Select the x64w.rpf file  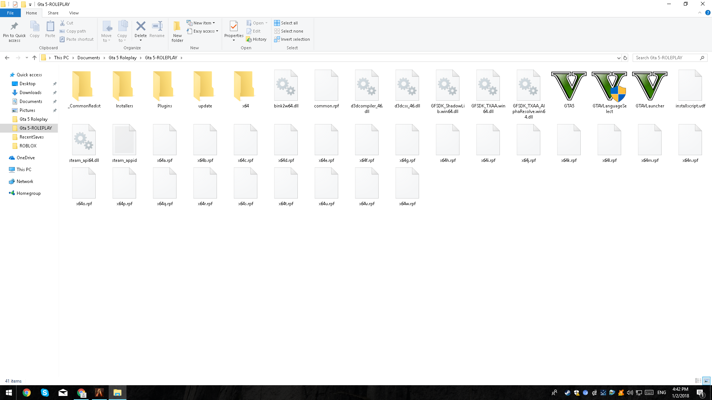pyautogui.click(x=407, y=187)
